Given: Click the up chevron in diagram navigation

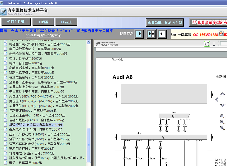Looking at the screenshot, I should click(x=222, y=94).
